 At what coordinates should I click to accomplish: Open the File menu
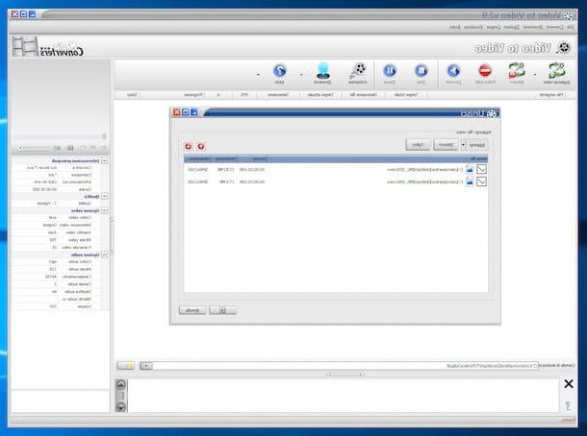(570, 27)
